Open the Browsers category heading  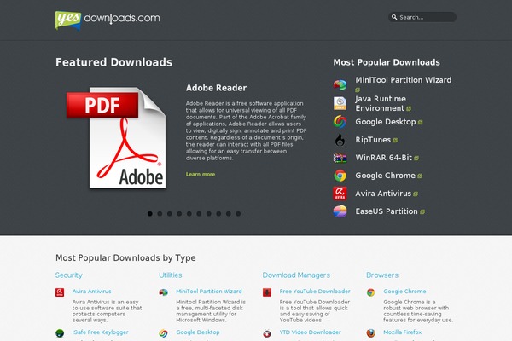pyautogui.click(x=382, y=275)
